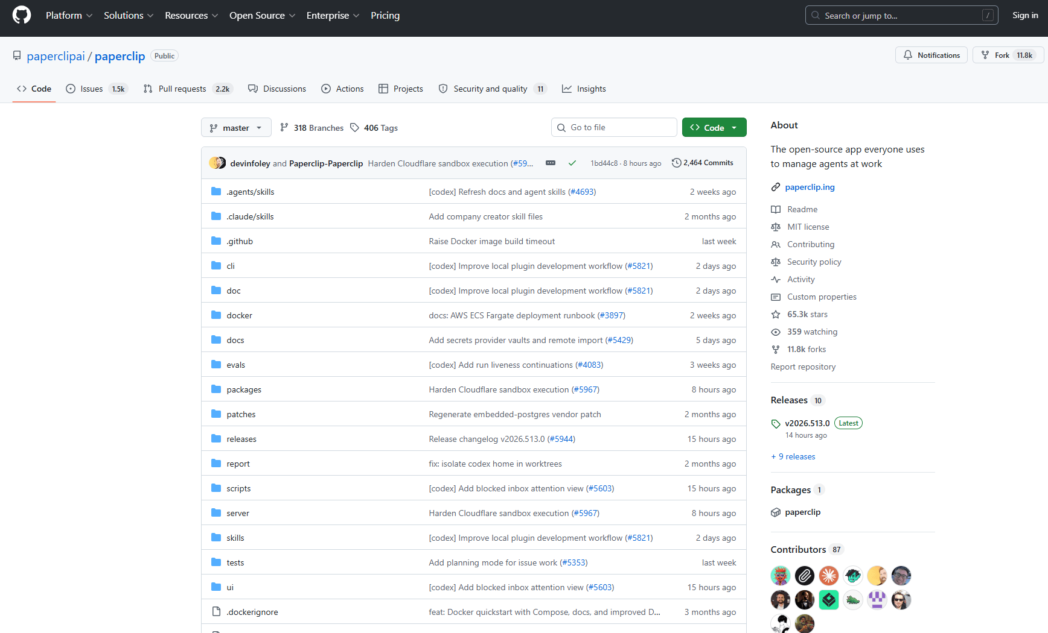Click the Releases heading link

pos(789,400)
